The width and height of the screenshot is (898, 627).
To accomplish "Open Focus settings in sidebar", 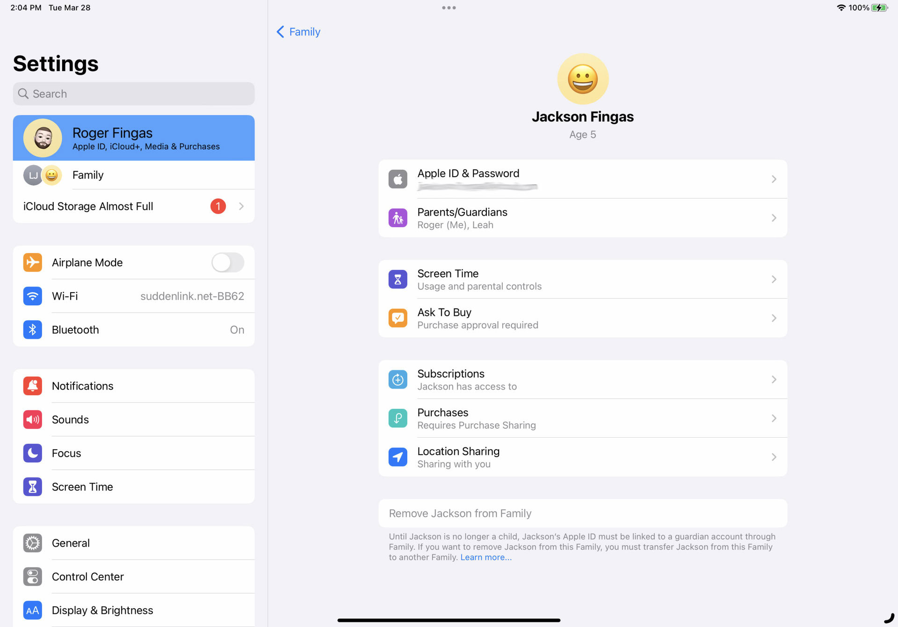I will coord(133,453).
